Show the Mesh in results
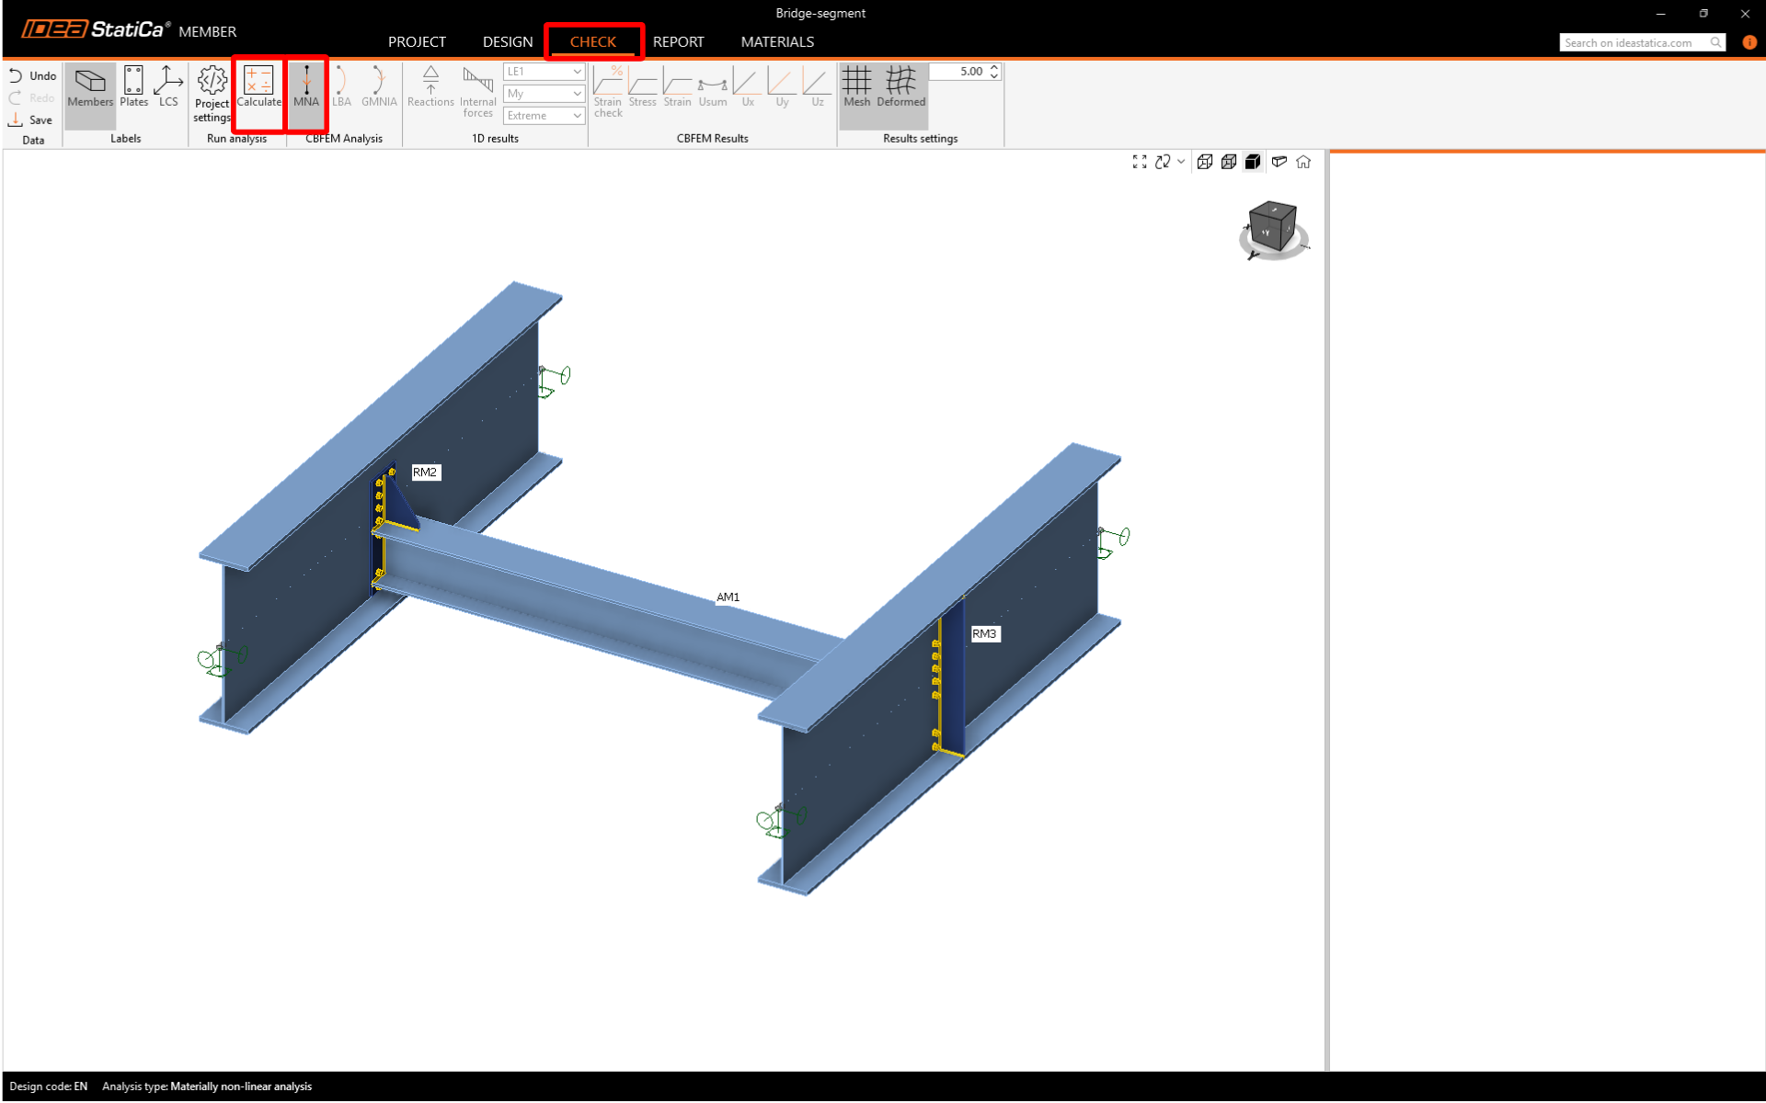1766x1103 pixels. [856, 87]
